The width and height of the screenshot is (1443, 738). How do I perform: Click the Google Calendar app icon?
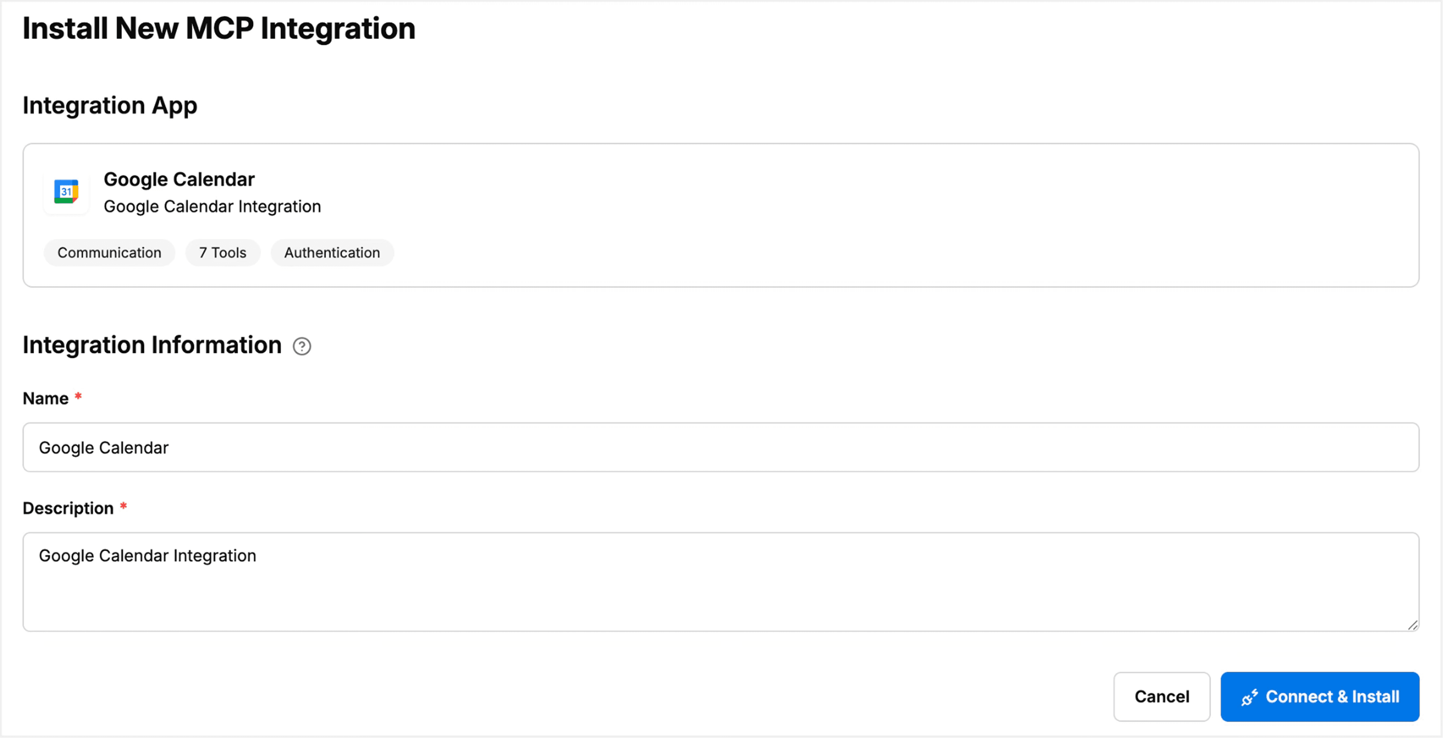click(65, 192)
